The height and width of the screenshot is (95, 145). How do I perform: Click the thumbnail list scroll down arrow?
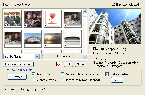coord(85,57)
